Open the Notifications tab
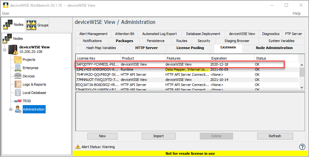 pyautogui.click(x=92, y=41)
